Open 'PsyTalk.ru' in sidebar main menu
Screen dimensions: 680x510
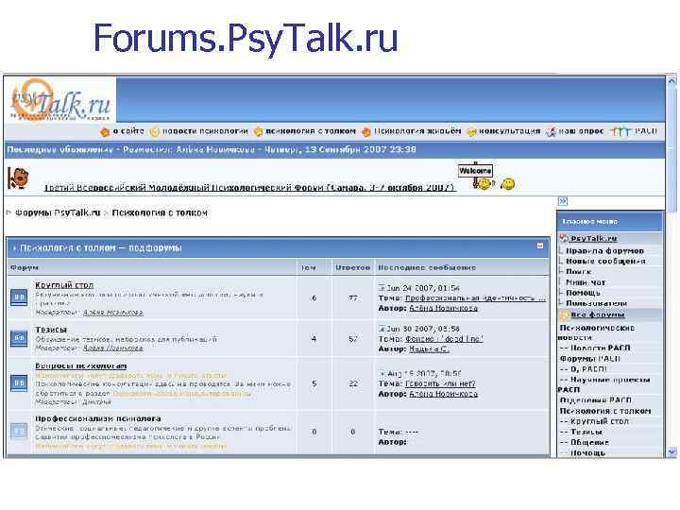[x=594, y=238]
